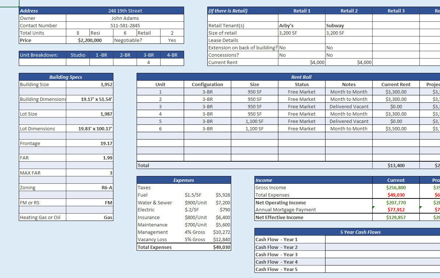Select the Heating Gas or Oil value cell
The image size is (440, 278).
(89, 217)
